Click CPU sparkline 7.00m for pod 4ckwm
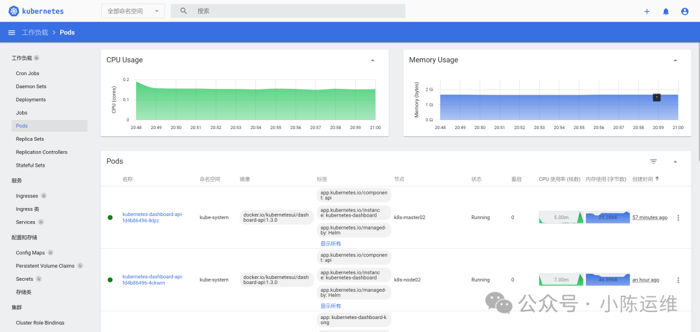Screen dimensions: 700x332 (x=561, y=279)
